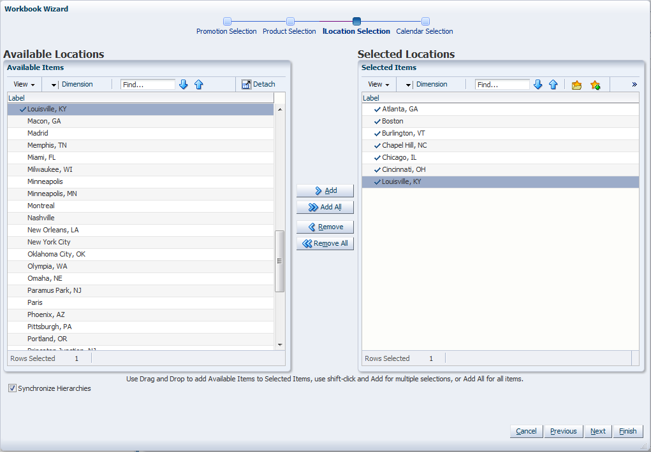Click the Available Items scroll-up arrow
This screenshot has width=651, height=452.
[280, 109]
